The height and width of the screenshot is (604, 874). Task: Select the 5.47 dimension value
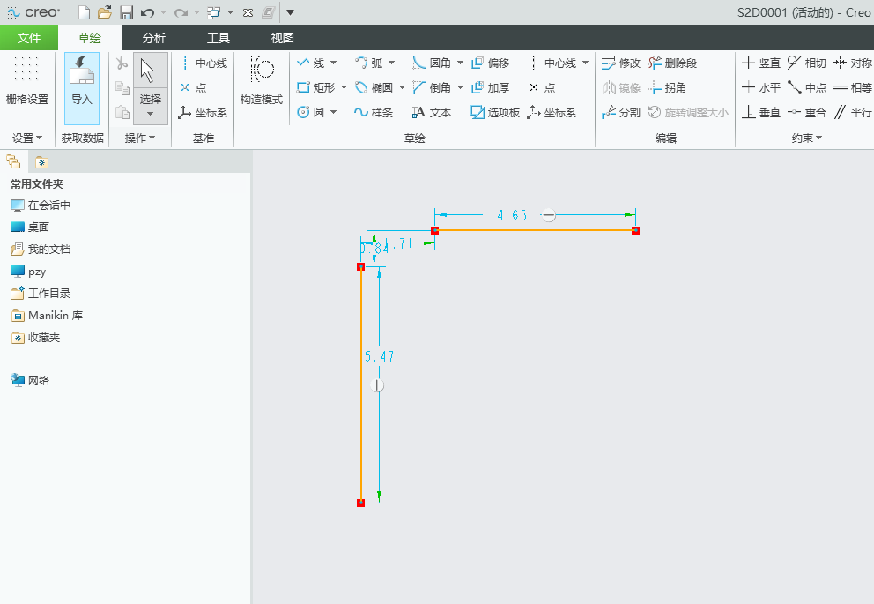[x=380, y=356]
